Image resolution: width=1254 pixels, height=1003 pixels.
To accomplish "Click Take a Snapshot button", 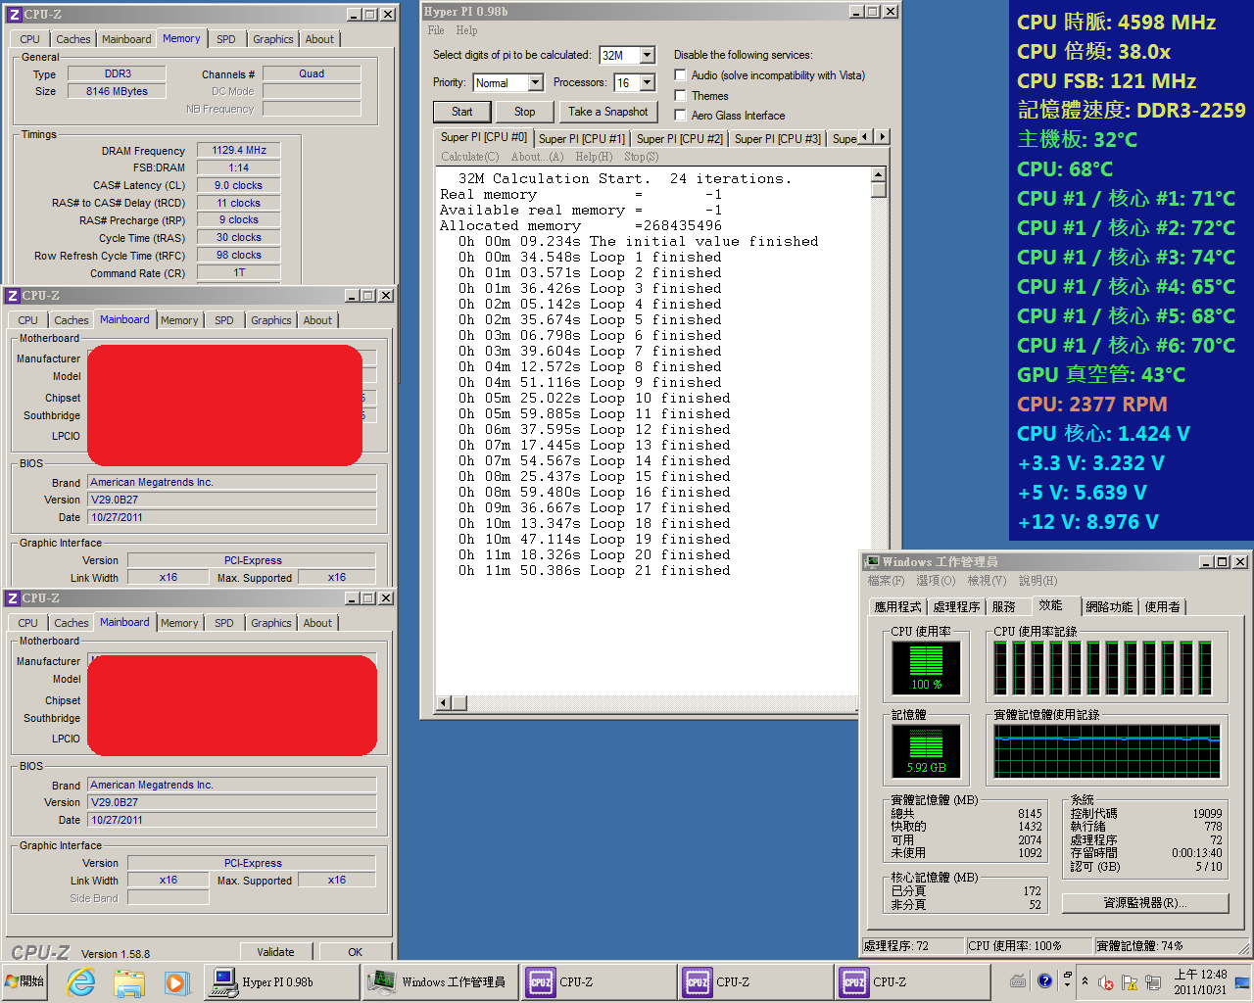I will click(608, 112).
